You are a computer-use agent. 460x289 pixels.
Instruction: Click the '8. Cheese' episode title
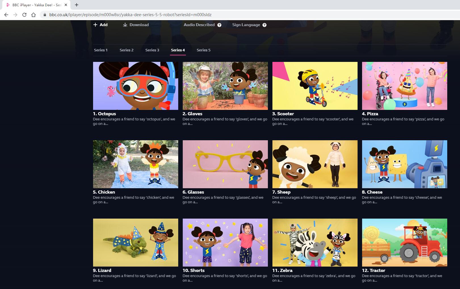click(372, 192)
